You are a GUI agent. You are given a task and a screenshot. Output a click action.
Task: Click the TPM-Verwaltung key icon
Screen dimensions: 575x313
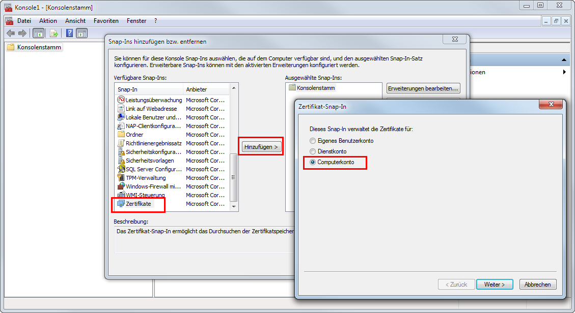click(121, 178)
